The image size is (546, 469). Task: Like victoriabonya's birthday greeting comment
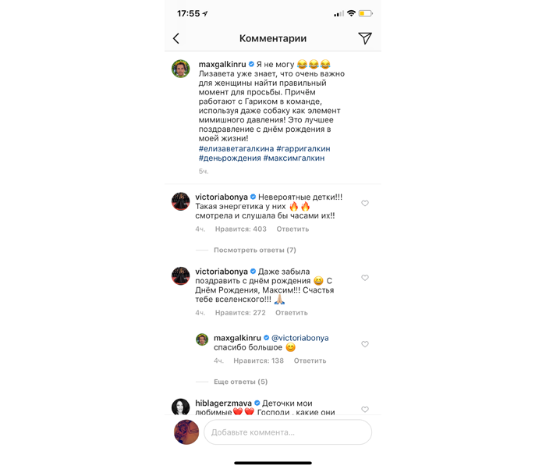[364, 278]
